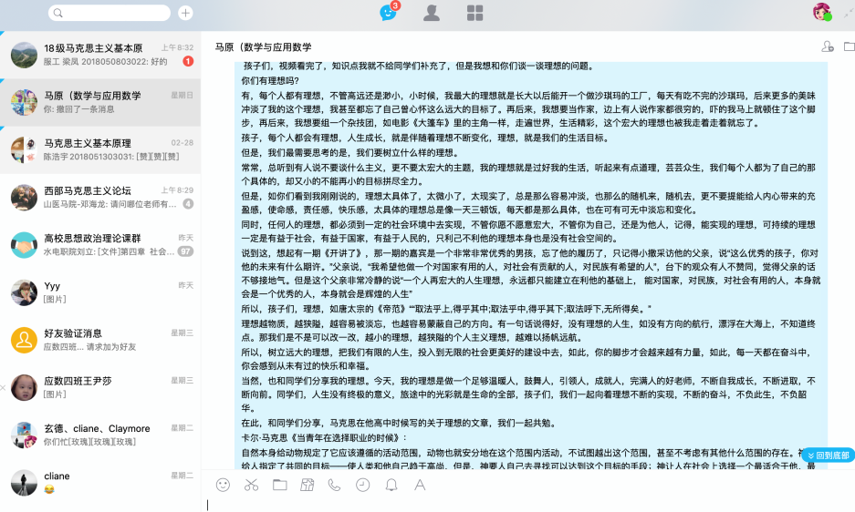
Task: Click the 回到底部 jump-to-bottom button
Action: (826, 455)
